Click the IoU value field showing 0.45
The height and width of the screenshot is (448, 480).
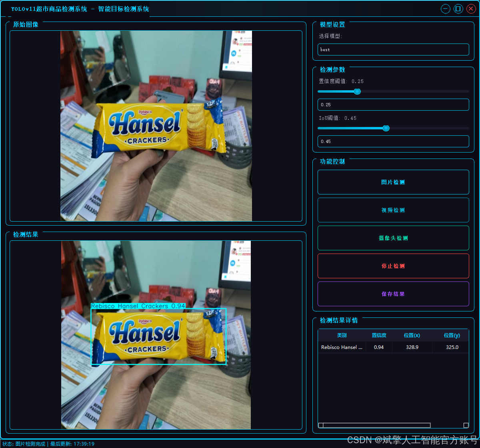[393, 141]
